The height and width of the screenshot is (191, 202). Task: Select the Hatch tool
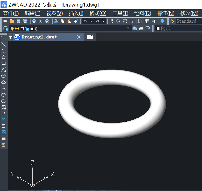[4, 126]
